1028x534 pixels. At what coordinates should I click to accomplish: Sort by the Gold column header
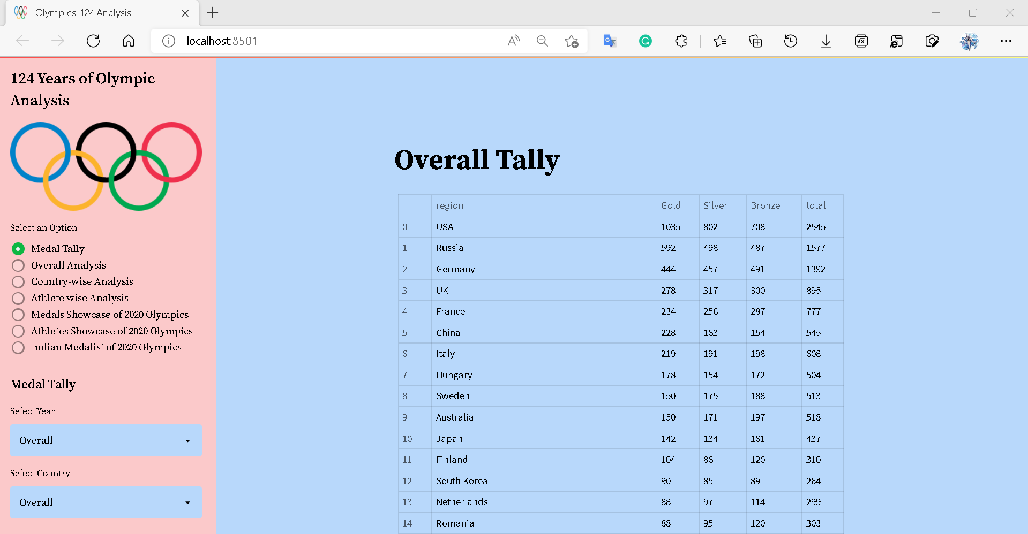[x=678, y=205]
